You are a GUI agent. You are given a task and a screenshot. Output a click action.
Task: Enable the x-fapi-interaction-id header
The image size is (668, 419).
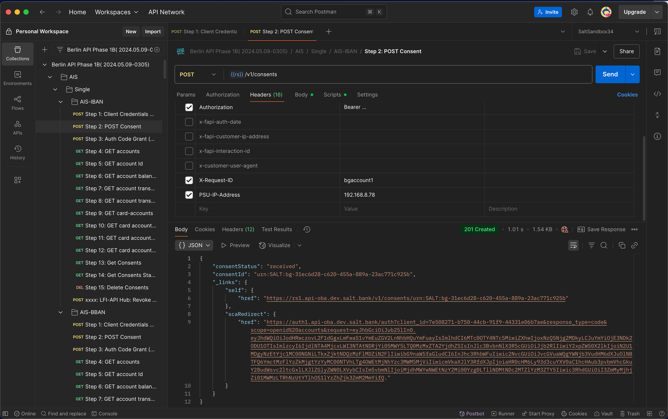tap(189, 151)
